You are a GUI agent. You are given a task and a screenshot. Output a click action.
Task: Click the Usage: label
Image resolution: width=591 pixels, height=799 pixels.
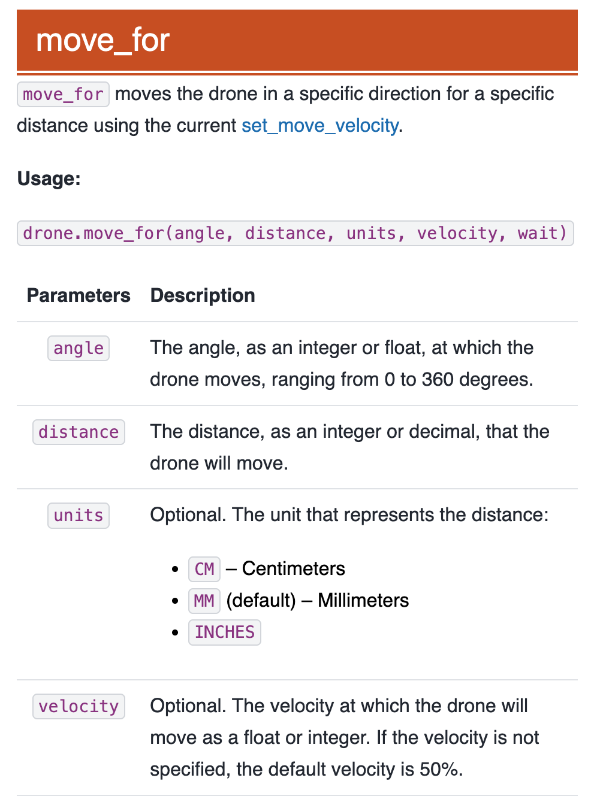pos(49,178)
